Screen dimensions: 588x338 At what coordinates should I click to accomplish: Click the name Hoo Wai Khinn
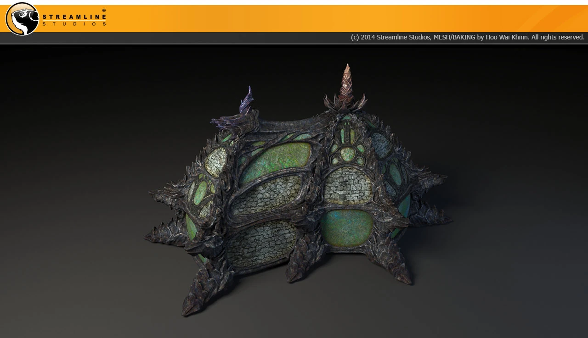[508, 37]
